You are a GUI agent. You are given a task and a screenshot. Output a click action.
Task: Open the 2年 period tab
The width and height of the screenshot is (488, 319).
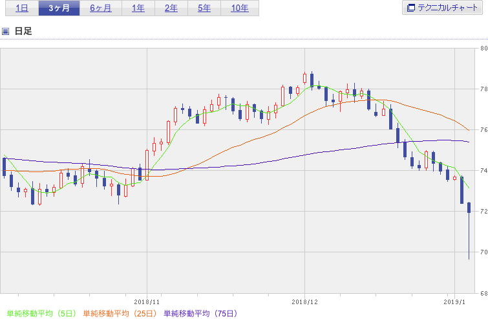171,8
